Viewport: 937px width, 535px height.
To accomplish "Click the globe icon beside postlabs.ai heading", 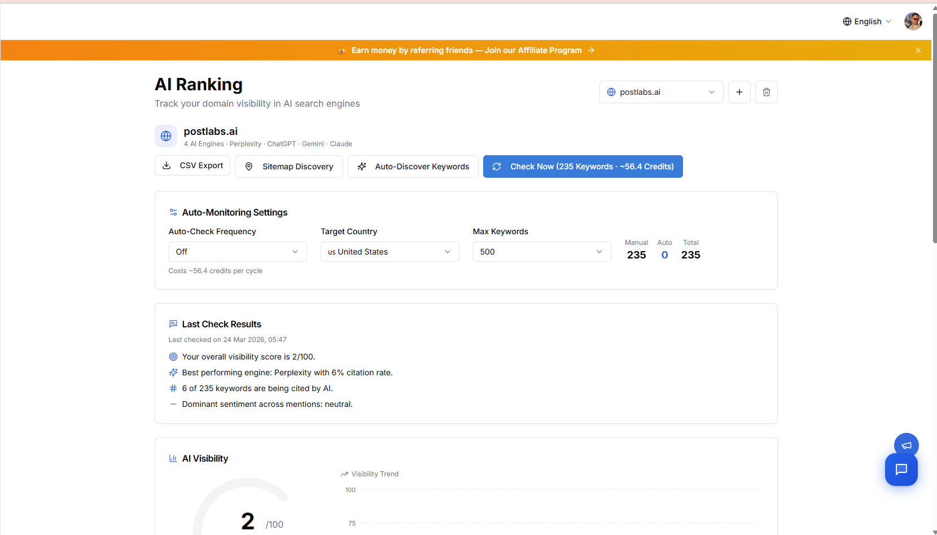I will point(166,136).
